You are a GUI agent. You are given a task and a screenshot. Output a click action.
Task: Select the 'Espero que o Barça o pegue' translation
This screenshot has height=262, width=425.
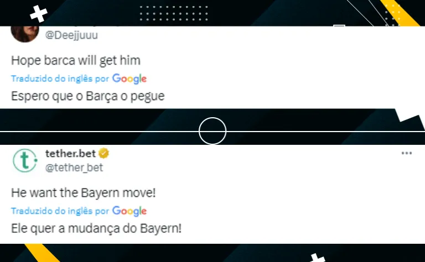(x=88, y=96)
